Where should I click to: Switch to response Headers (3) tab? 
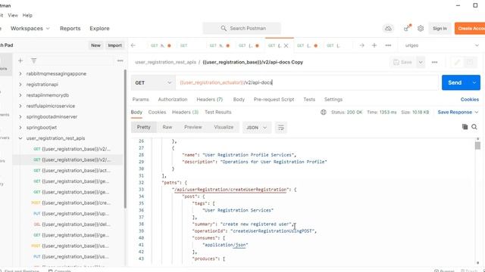pyautogui.click(x=185, y=113)
